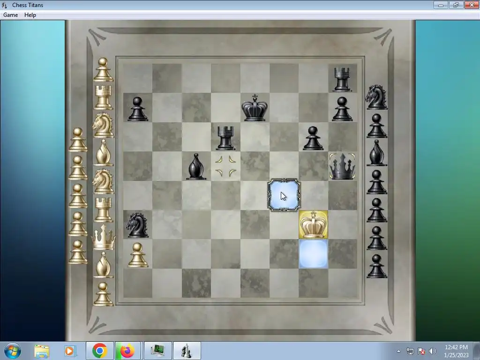Open the Game menu
The height and width of the screenshot is (360, 480).
click(10, 15)
